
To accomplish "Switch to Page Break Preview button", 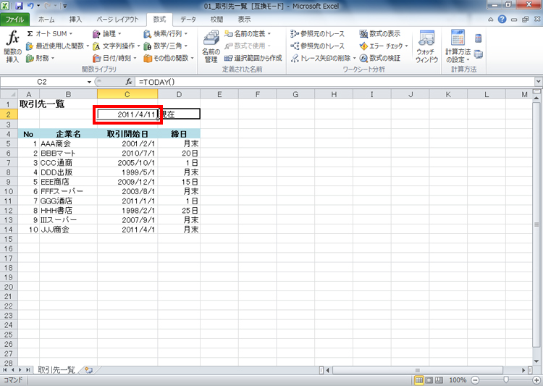I will [439, 380].
